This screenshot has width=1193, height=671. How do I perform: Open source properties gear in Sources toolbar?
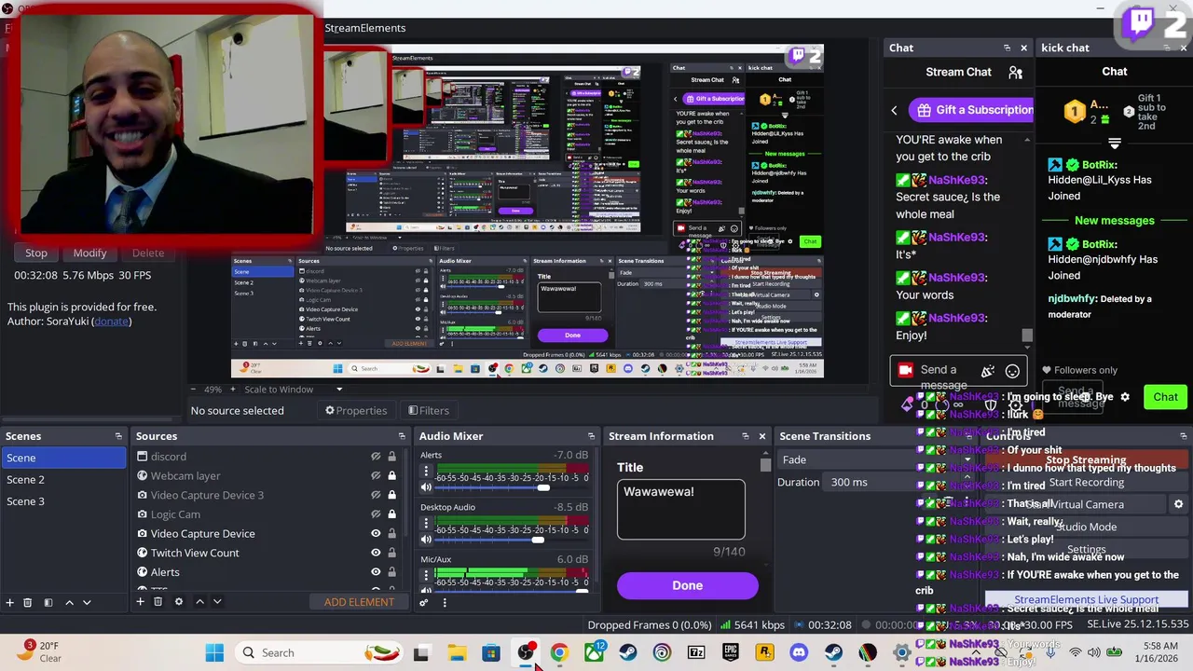[x=179, y=601]
